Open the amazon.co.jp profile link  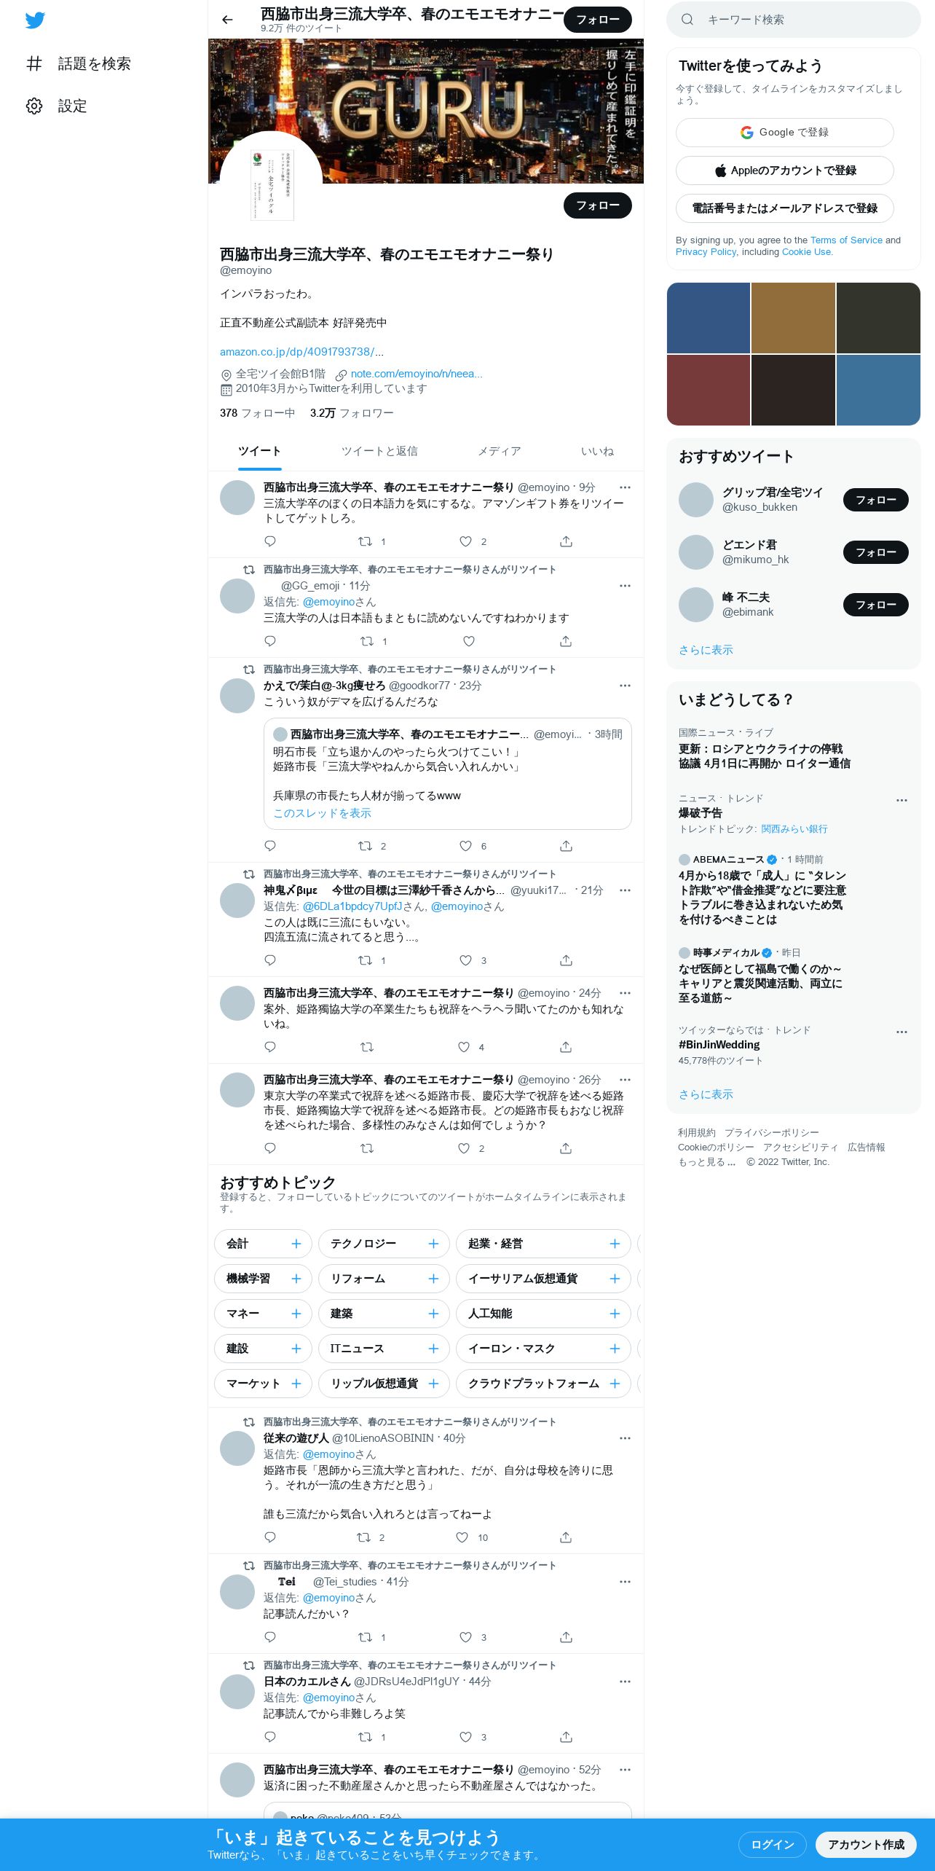point(301,351)
